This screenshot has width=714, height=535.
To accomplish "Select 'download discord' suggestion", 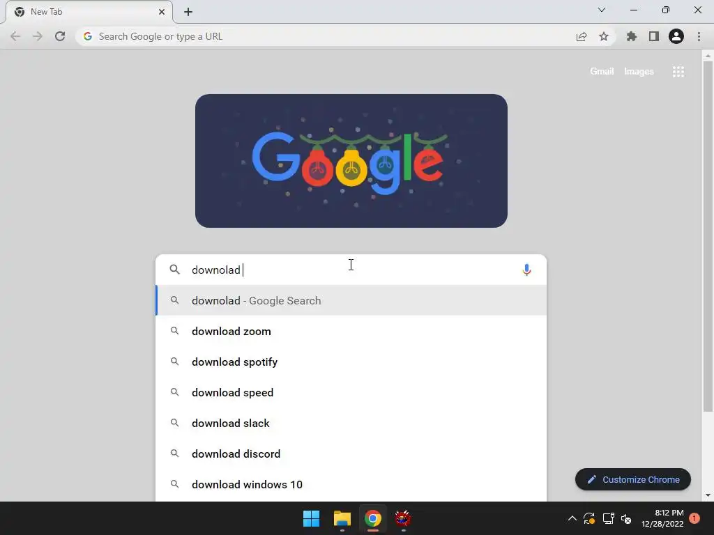I will point(351,453).
